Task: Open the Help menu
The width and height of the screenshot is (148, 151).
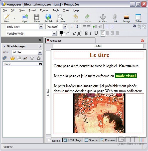Action: click(76, 10)
